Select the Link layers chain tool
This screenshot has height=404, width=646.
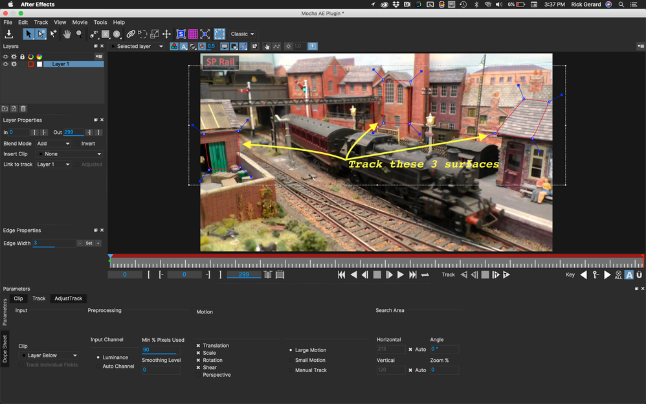click(130, 34)
